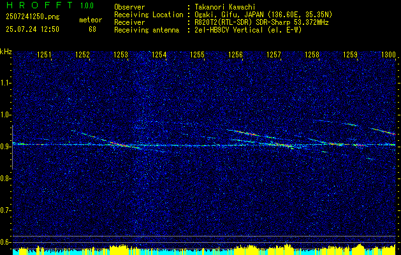Screen dimensions: 401x255
Task: Click the 0.8 kHz axis label
Action: 5,178
